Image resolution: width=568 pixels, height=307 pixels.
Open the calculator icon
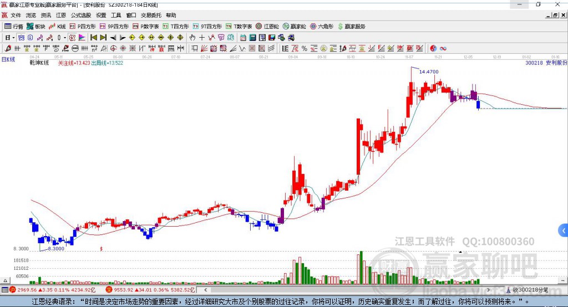pos(252,38)
